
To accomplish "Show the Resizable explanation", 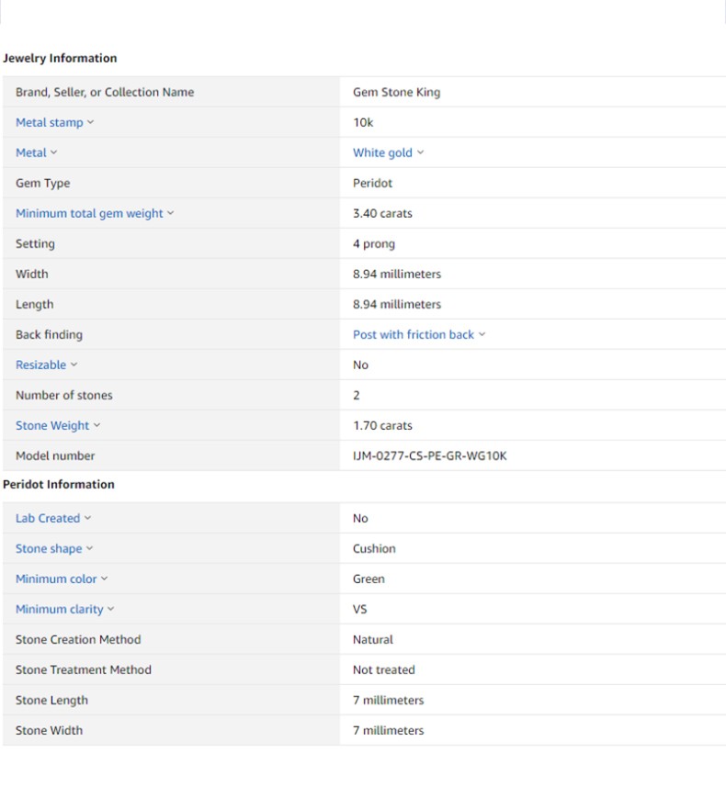I will [46, 365].
